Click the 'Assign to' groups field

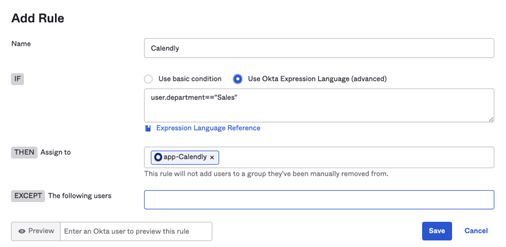pyautogui.click(x=319, y=157)
